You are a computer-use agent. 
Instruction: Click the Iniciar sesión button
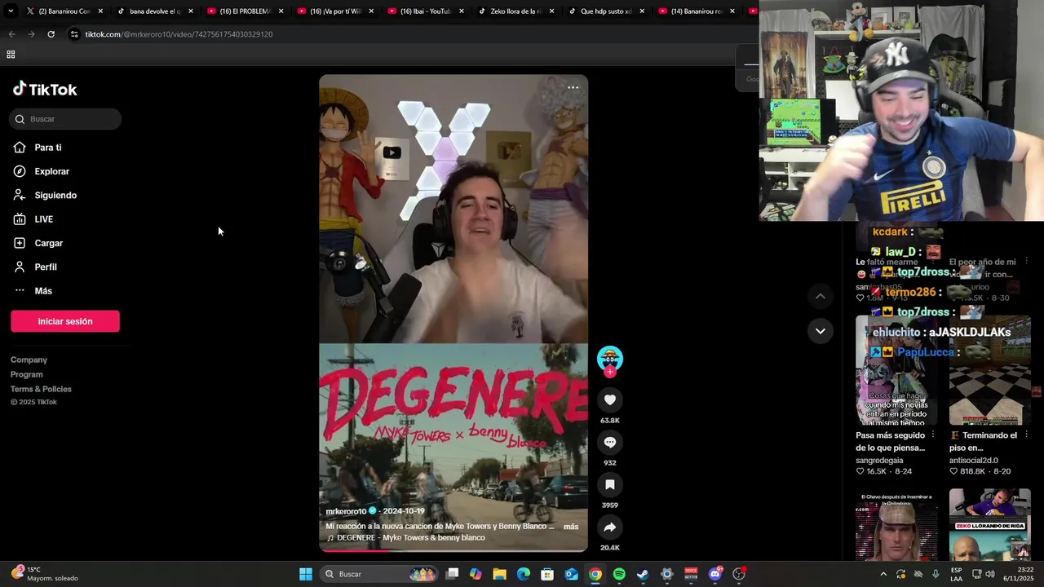point(65,321)
